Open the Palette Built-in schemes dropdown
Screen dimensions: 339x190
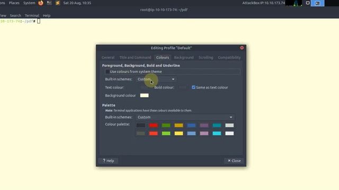[x=185, y=117]
